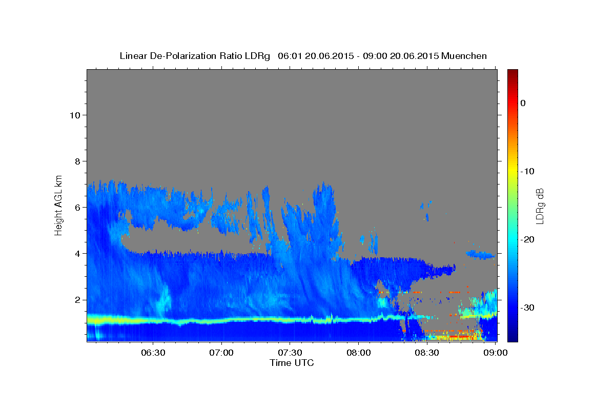Click the 'Height AGL km' axis label
The height and width of the screenshot is (410, 615).
click(x=59, y=205)
